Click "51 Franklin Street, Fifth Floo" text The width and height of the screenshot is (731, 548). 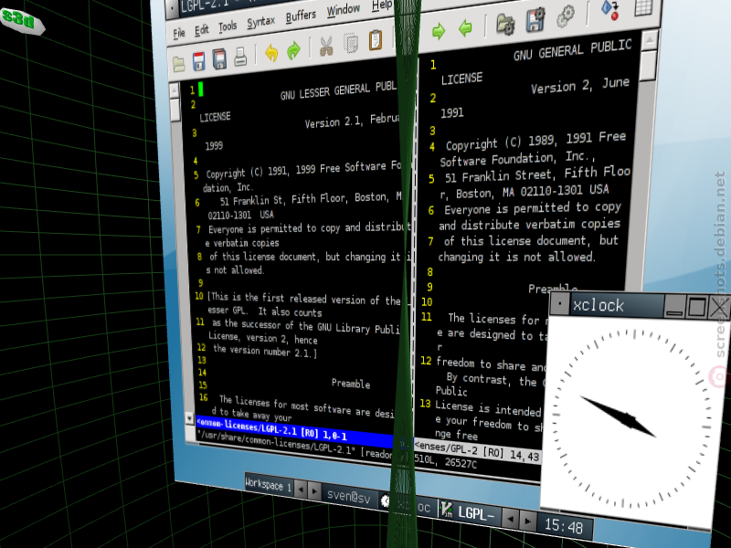[537, 175]
